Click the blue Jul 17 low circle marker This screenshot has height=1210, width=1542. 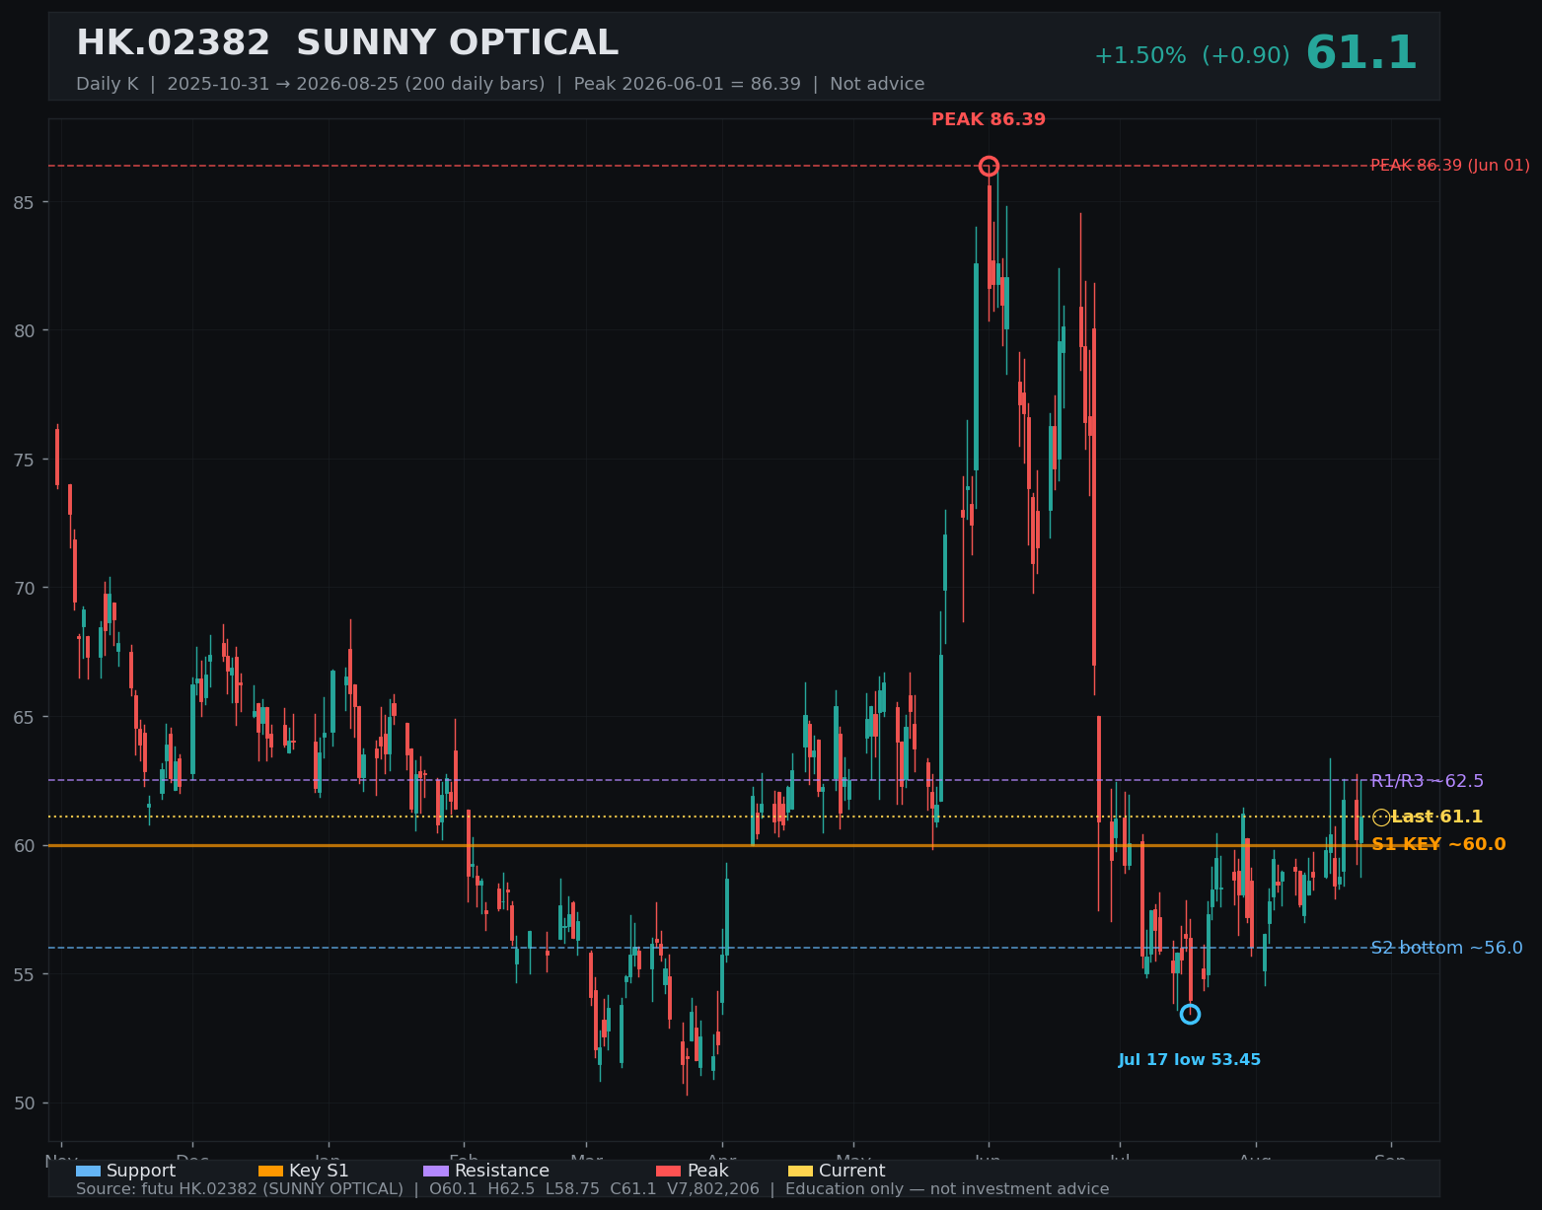[1190, 1014]
